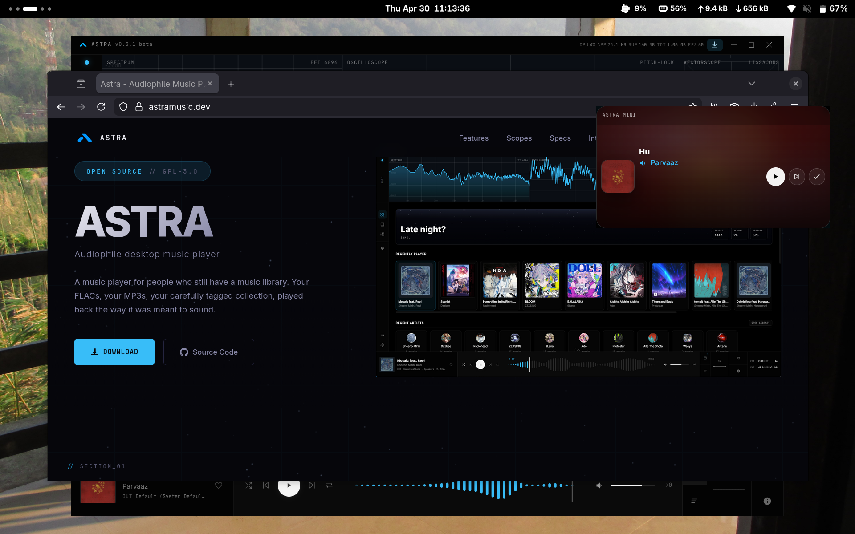
Task: Toggle the blue dot indicator beside SPECTRUM
Action: click(87, 62)
